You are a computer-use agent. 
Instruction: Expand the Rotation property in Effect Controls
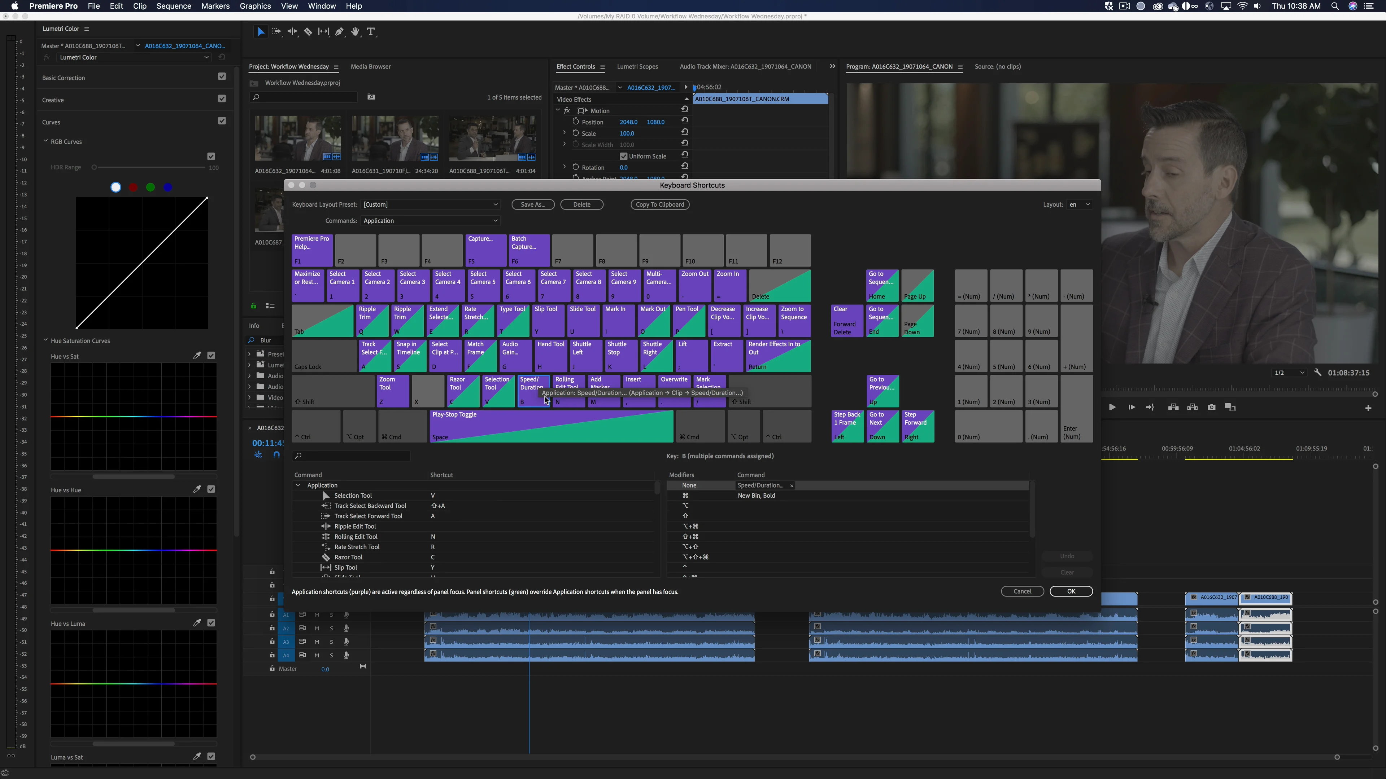coord(564,167)
